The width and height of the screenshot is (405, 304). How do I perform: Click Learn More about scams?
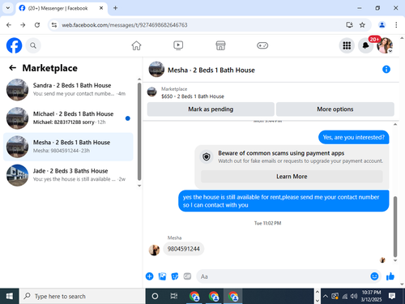[x=292, y=177]
